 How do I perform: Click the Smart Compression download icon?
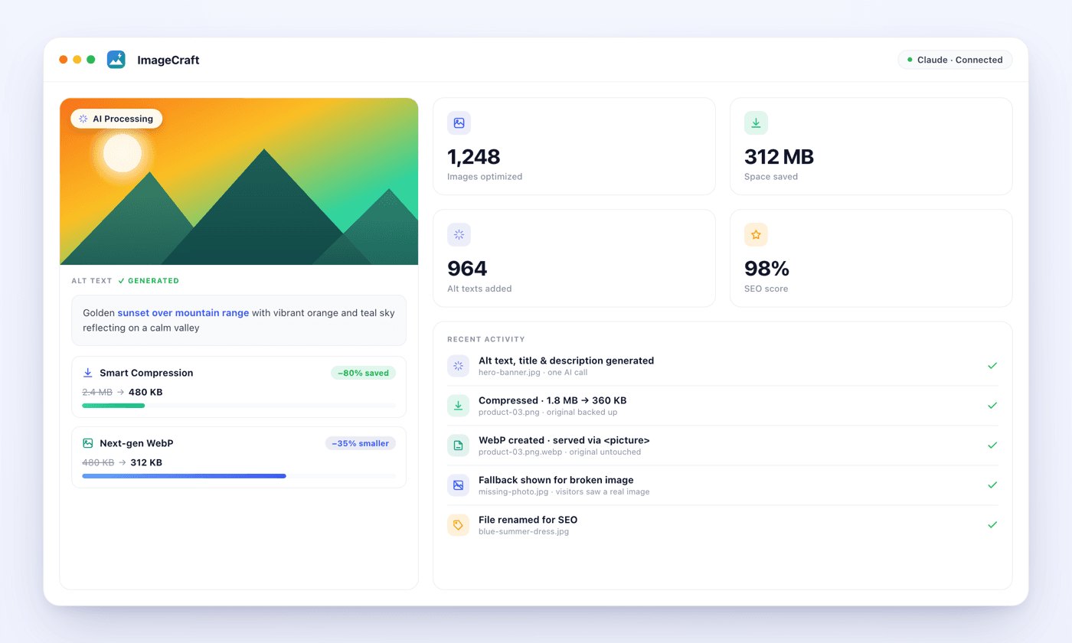coord(88,373)
